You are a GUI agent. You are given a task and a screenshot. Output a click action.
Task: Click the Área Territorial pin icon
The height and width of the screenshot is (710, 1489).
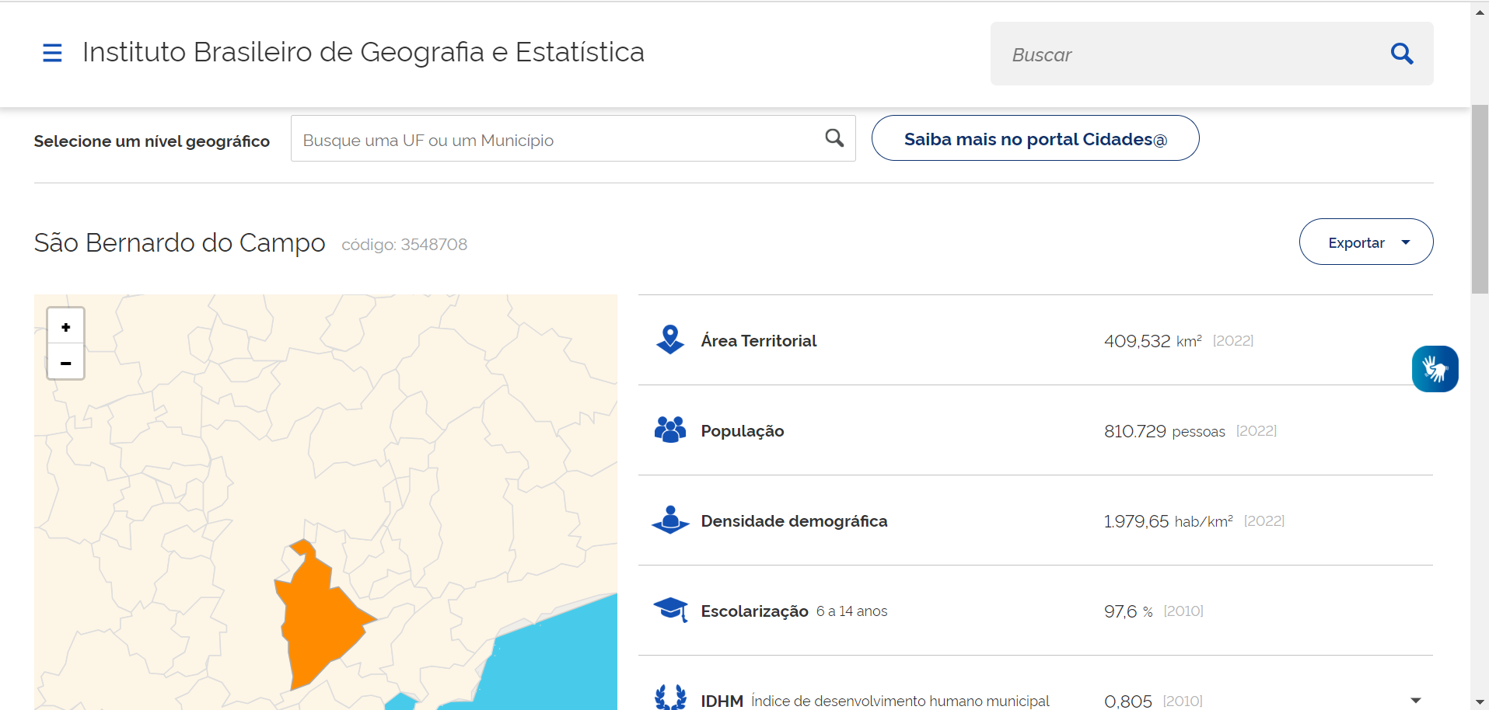point(670,339)
